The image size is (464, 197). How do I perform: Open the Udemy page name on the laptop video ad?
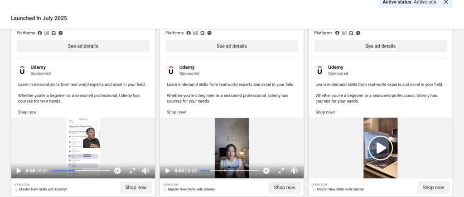click(336, 67)
